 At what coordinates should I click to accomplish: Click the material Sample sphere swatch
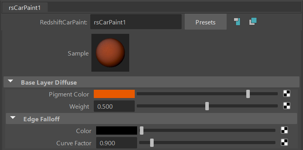[110, 53]
